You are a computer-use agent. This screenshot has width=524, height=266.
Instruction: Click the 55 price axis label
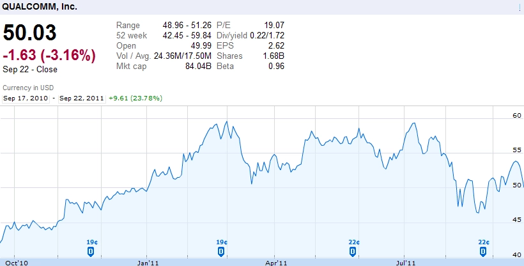(517, 150)
